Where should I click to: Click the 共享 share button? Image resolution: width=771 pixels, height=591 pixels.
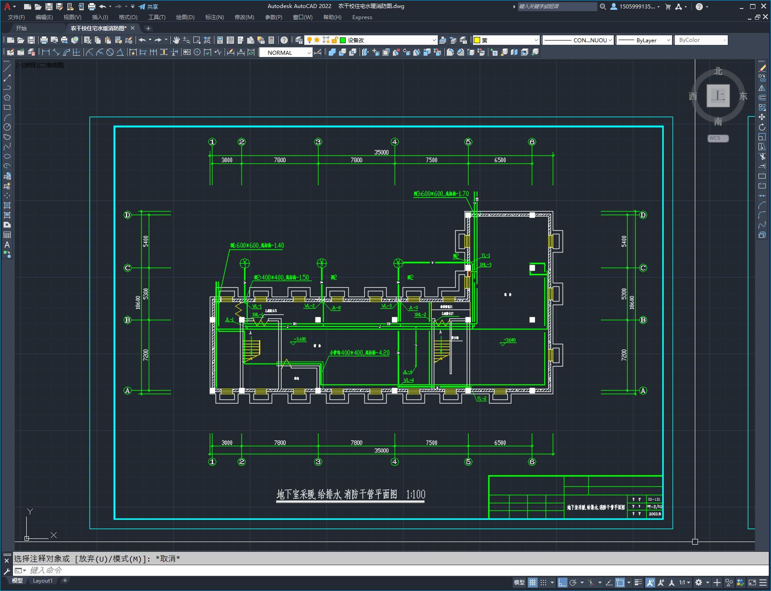pos(148,7)
